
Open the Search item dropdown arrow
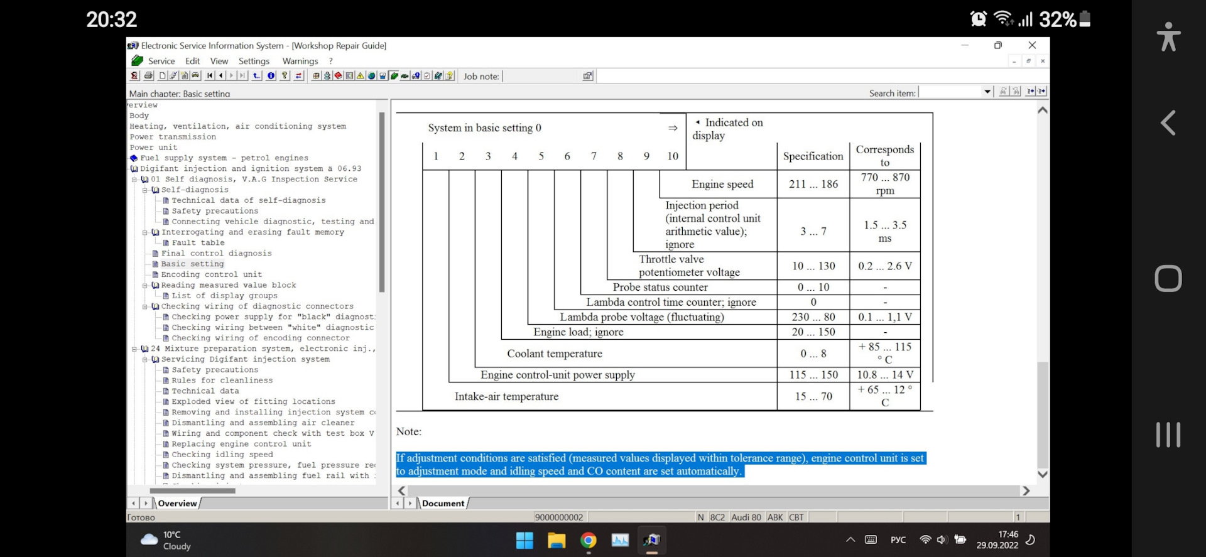pyautogui.click(x=987, y=92)
